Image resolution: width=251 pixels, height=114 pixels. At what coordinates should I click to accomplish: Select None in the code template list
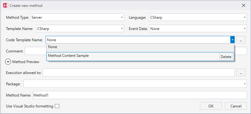tap(140, 48)
